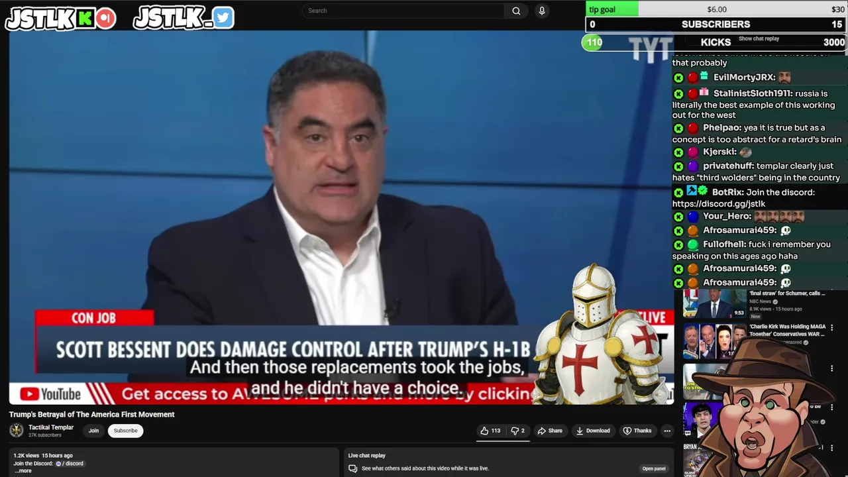Click green X icon beside EvilMortyJRX

click(678, 78)
